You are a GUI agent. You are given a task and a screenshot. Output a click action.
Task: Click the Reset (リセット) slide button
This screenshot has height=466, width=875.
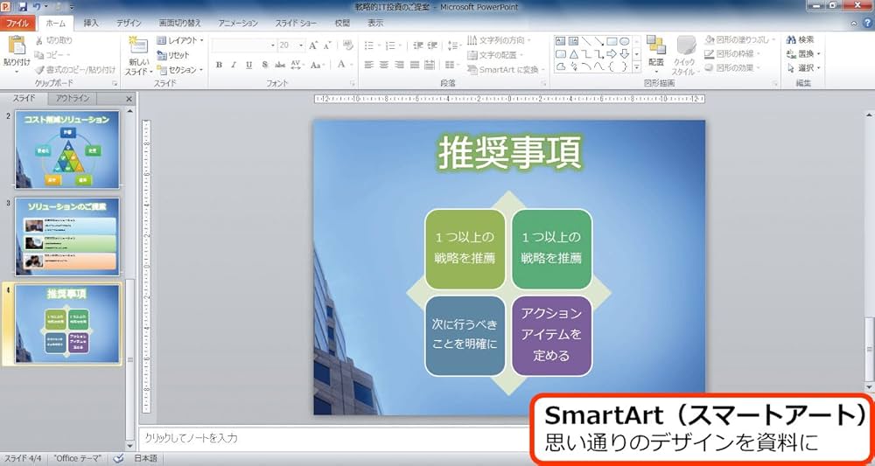pyautogui.click(x=173, y=55)
